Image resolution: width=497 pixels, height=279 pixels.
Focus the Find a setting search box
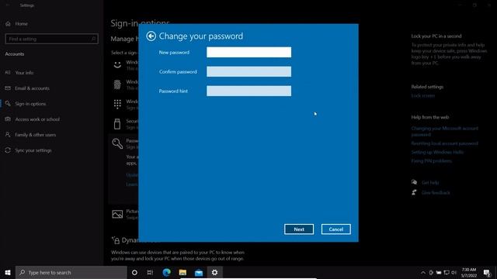coord(52,39)
